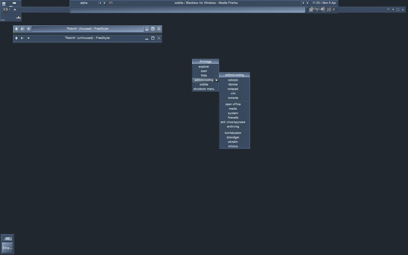The width and height of the screenshot is (408, 255).
Task: Click the keyboard icon above the Emp... button
Action: click(x=8, y=238)
